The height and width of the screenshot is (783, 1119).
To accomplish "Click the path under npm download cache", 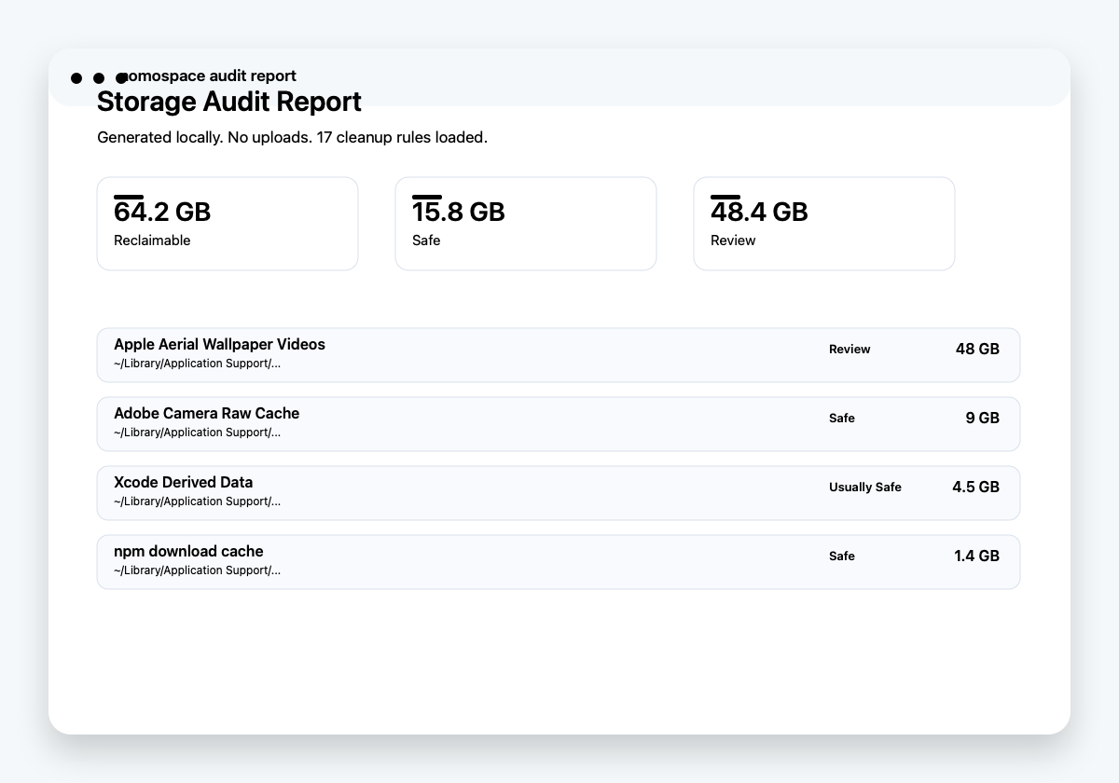I will tap(197, 570).
